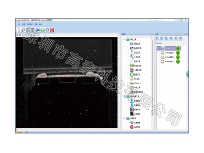Select the OCRTool entry with ABC icon

(x=135, y=83)
